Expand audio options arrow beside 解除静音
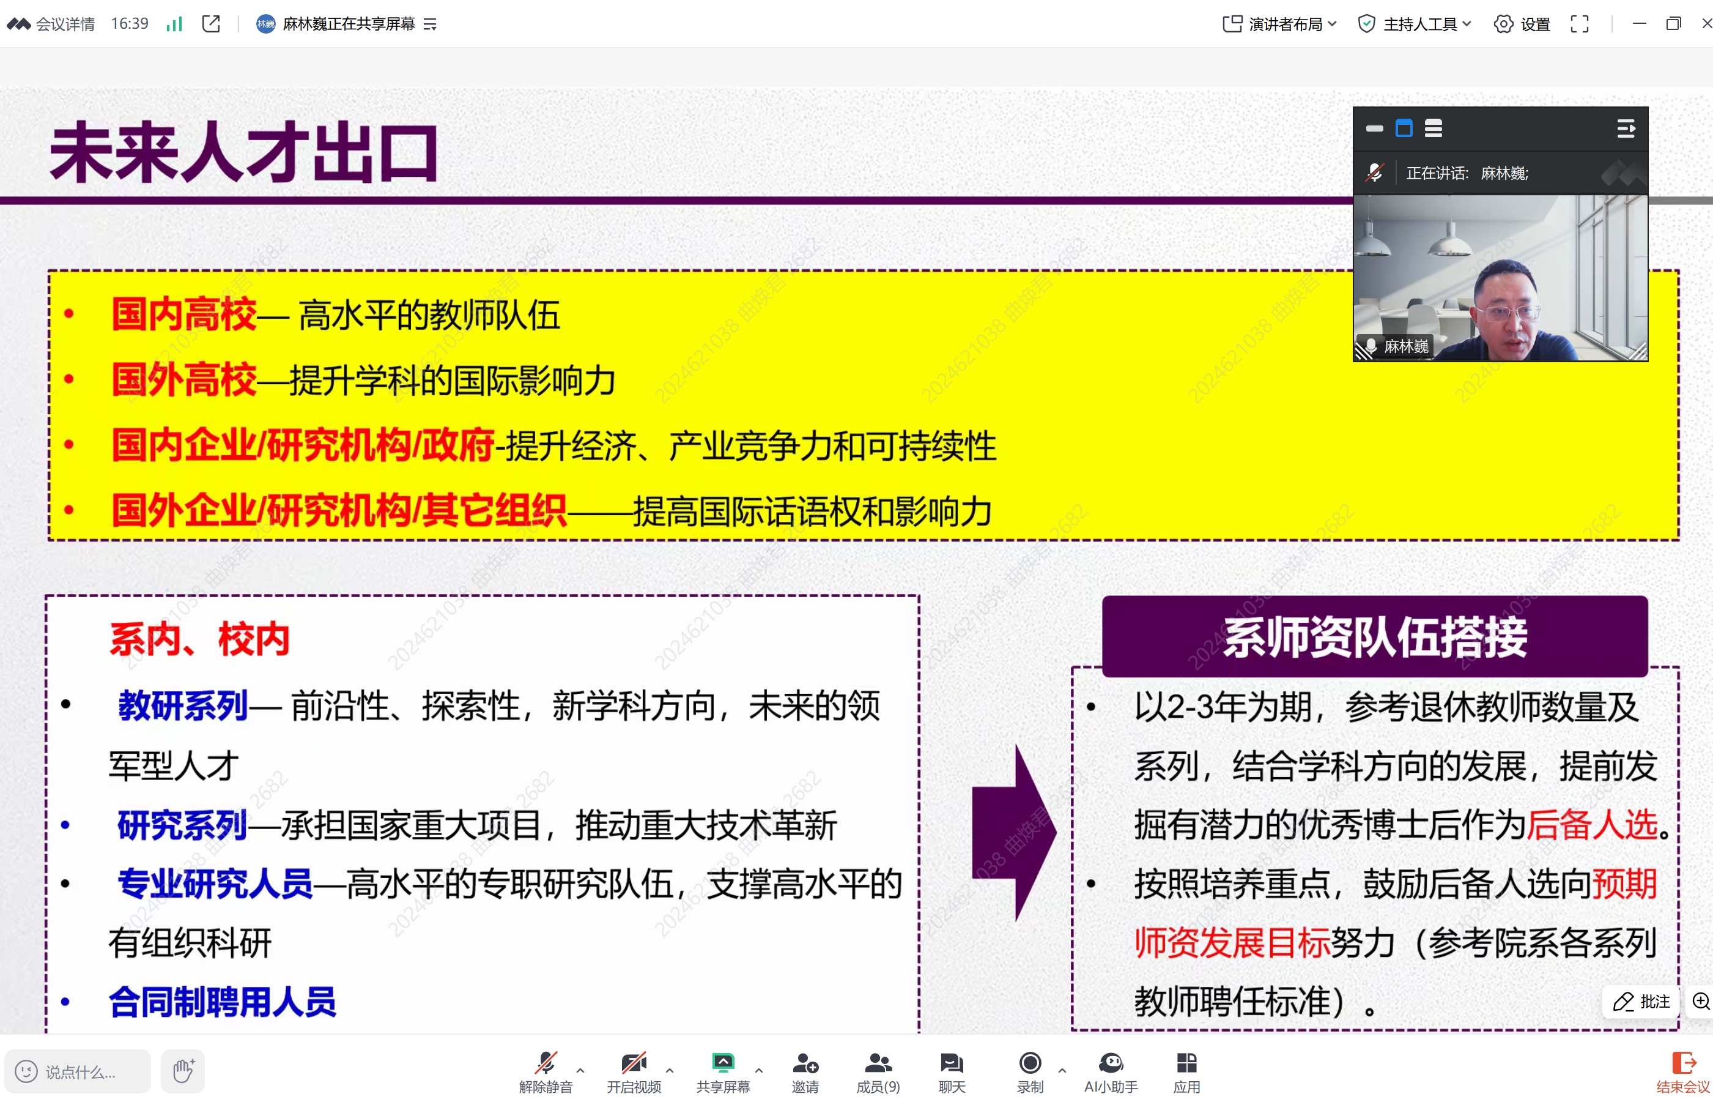 coord(581,1071)
